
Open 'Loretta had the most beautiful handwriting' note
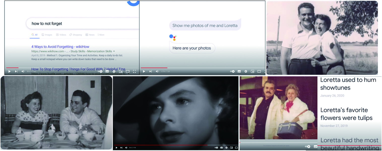click(349, 144)
